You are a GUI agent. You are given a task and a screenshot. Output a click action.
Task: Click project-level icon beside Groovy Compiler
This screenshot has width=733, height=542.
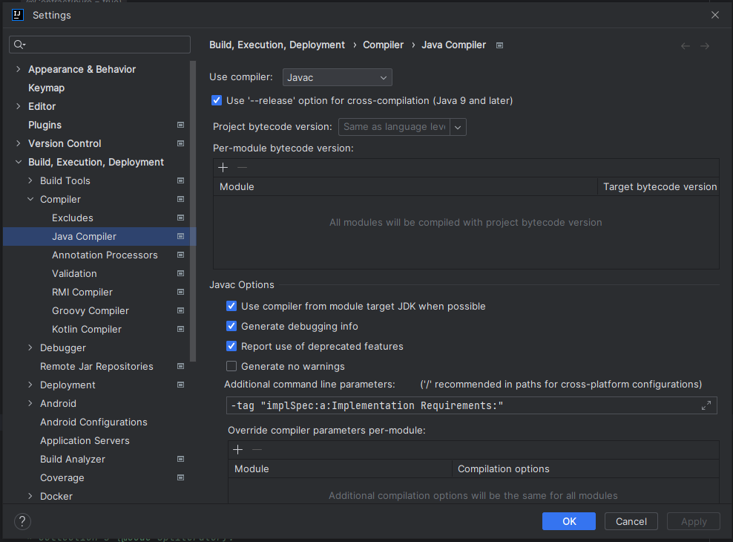[x=180, y=310]
